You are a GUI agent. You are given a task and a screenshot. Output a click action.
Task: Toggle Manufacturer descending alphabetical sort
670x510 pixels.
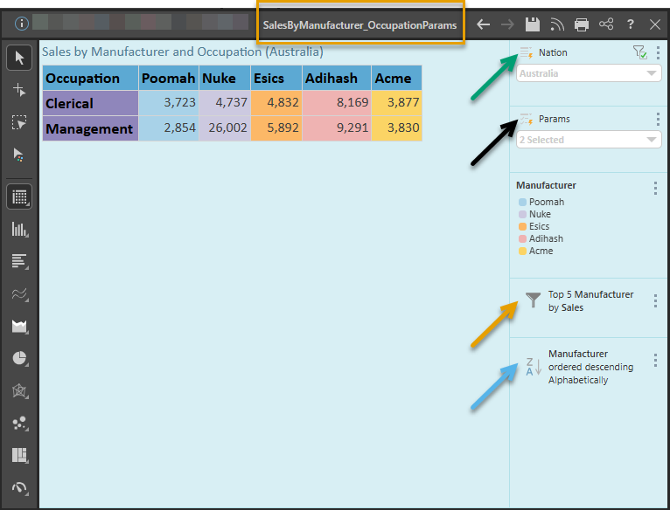[533, 368]
